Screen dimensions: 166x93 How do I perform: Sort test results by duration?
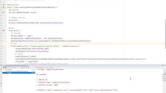tap(11, 68)
